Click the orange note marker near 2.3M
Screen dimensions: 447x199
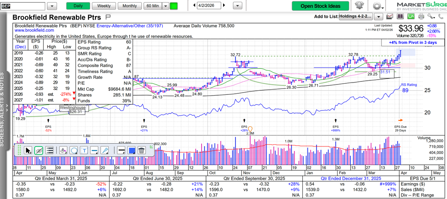pos(250,129)
